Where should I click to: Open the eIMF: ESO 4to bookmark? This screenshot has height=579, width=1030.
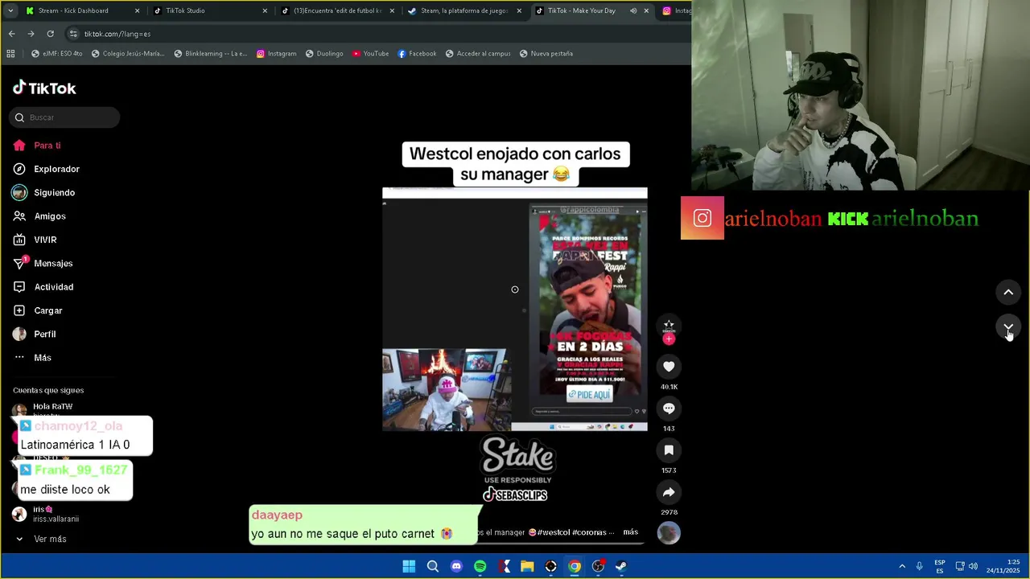pos(56,53)
